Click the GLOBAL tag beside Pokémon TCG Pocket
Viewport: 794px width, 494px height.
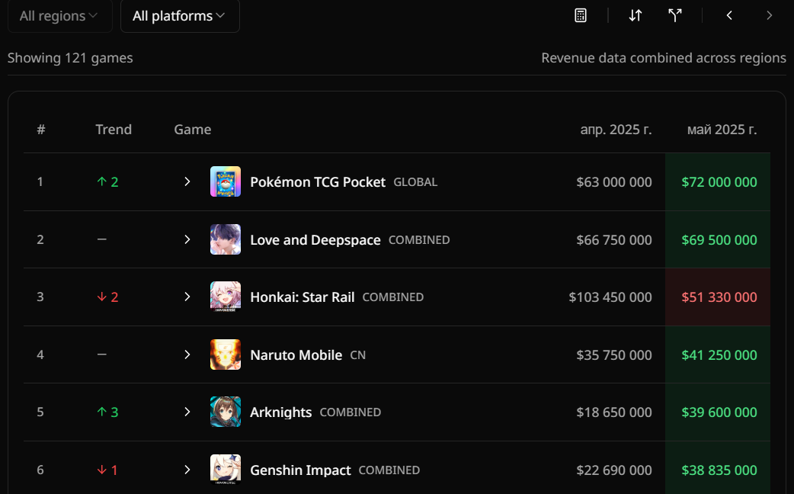pyautogui.click(x=415, y=182)
